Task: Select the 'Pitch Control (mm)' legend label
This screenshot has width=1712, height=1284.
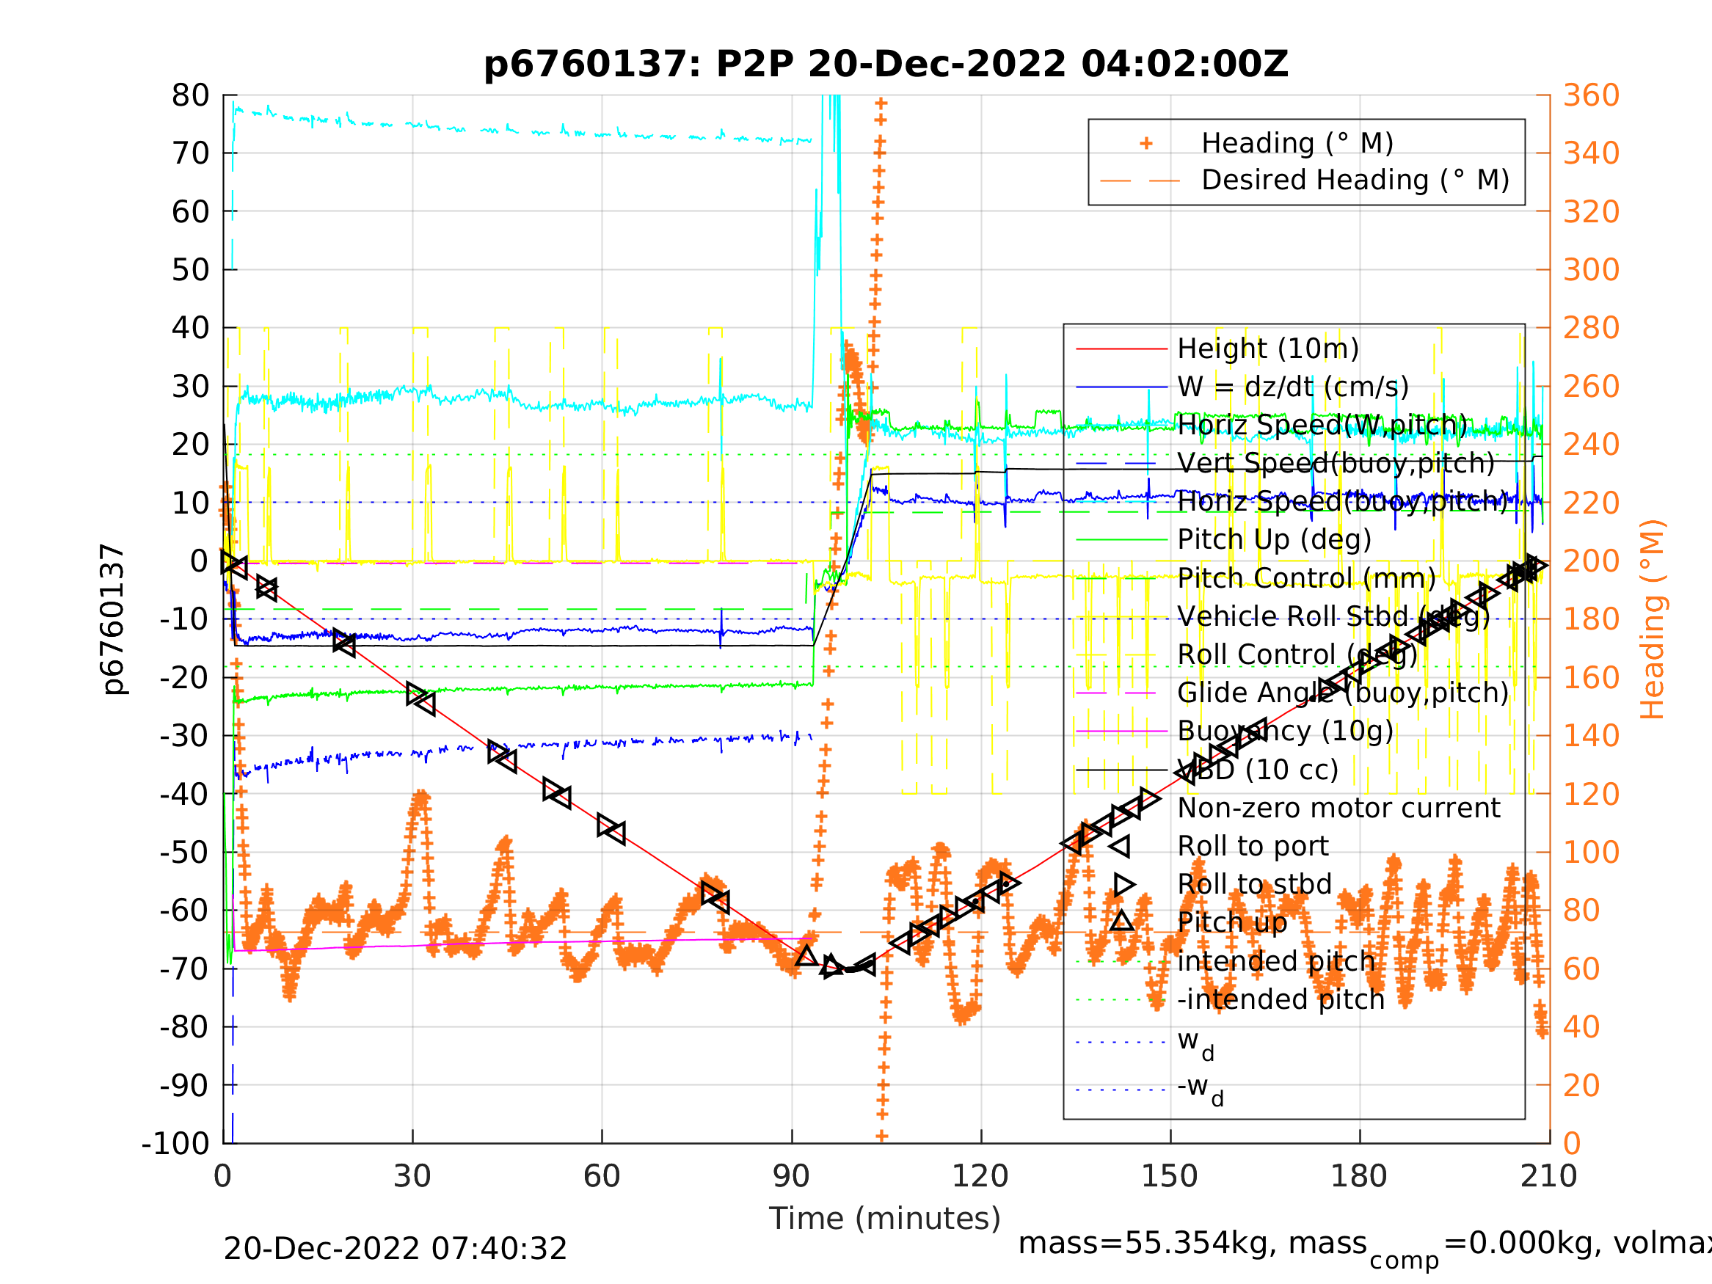Action: pos(1306,578)
